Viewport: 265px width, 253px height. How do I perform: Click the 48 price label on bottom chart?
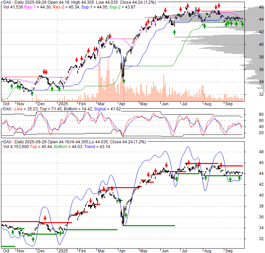(x=261, y=152)
